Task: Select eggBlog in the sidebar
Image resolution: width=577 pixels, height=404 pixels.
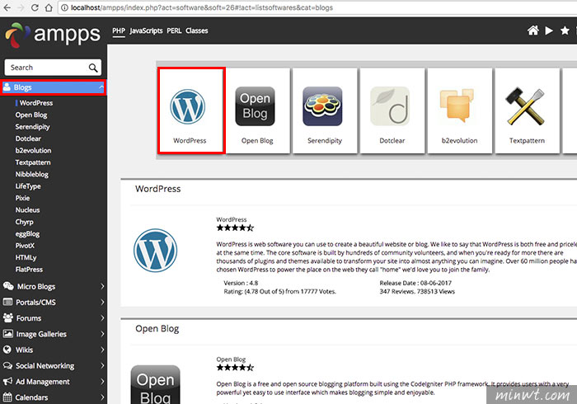Action: pyautogui.click(x=27, y=233)
